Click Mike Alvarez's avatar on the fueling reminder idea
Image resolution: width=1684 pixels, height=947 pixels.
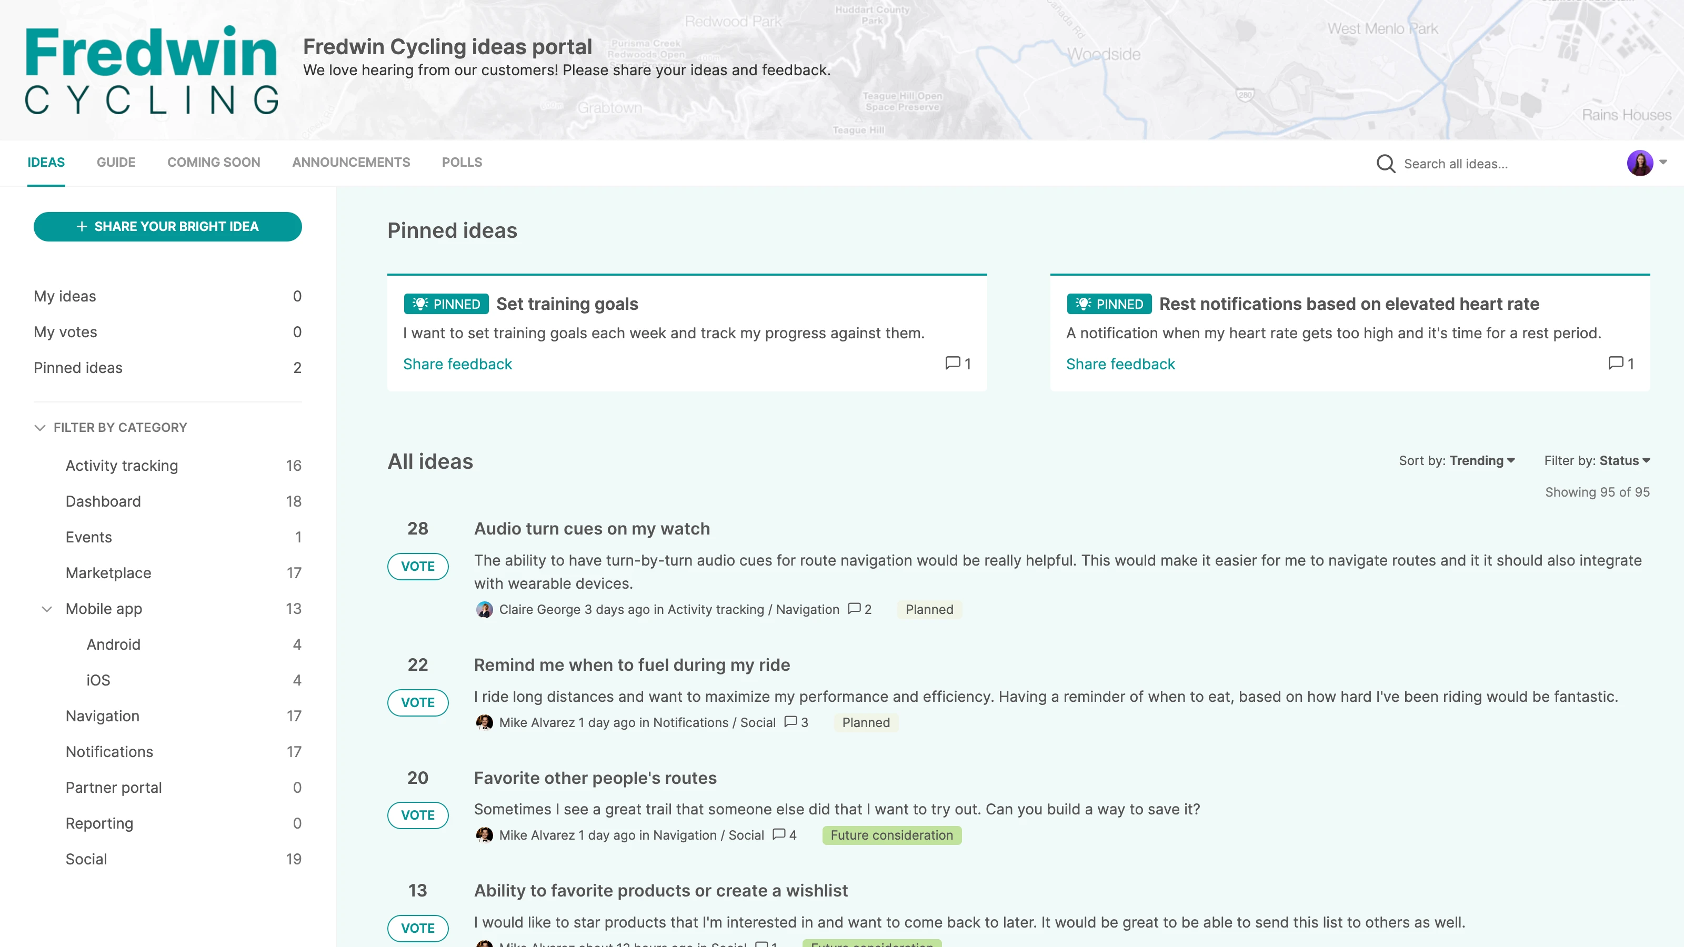point(485,723)
